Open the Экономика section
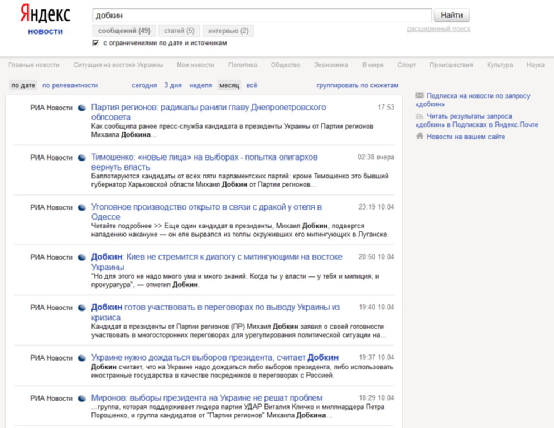554x428 pixels. coord(331,65)
